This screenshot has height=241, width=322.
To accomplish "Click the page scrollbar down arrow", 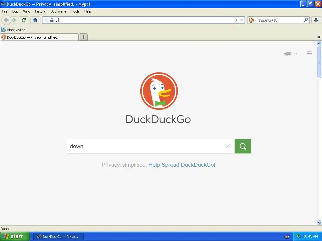I will click(x=319, y=222).
